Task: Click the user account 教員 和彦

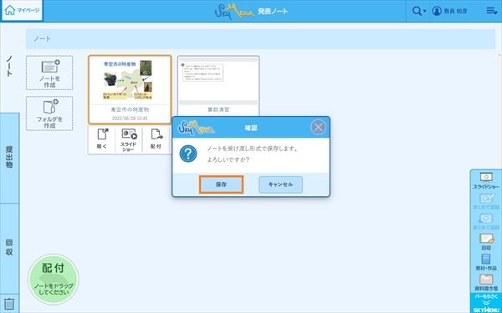Action: point(449,11)
